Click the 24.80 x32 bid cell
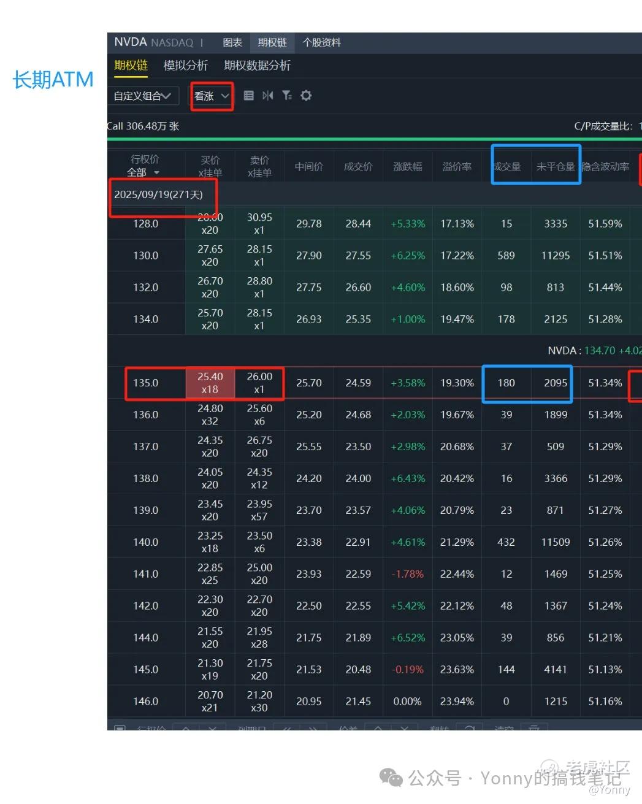Image resolution: width=642 pixels, height=804 pixels. click(210, 415)
